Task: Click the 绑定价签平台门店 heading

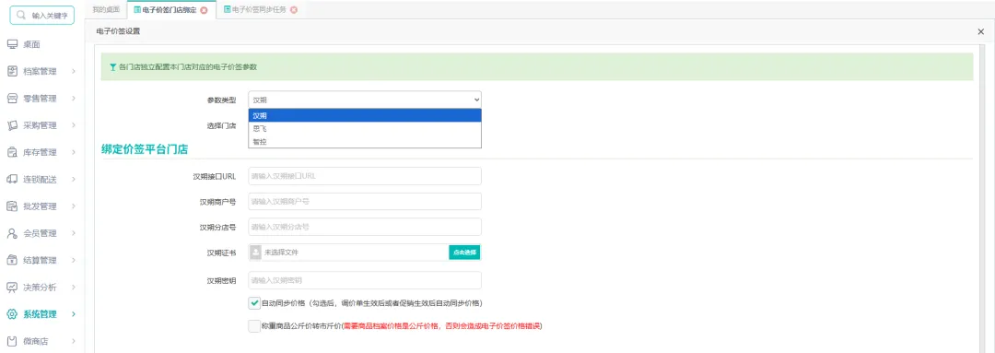Action: (145, 150)
